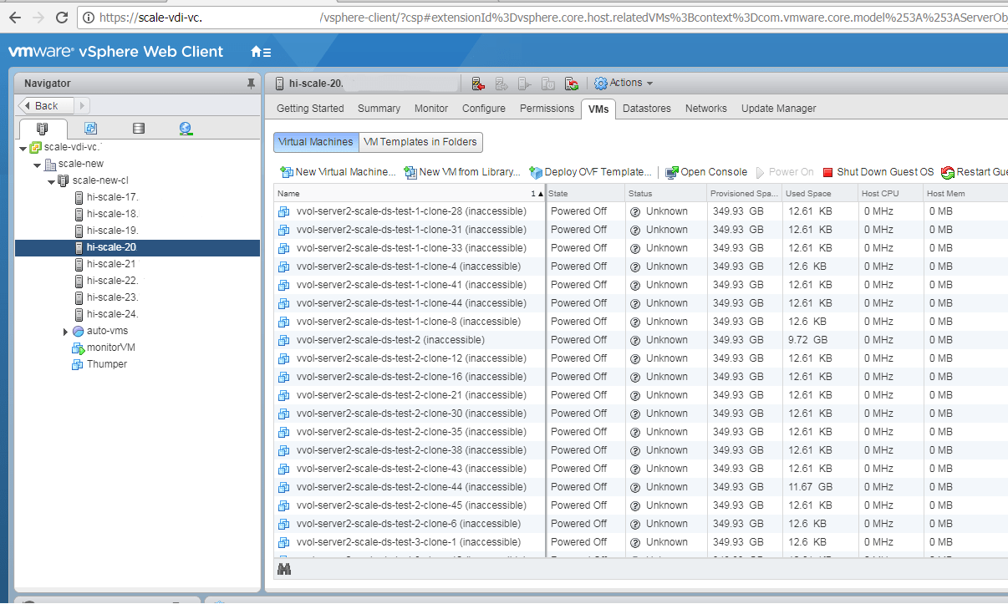Click the last host toolbar icon before Actions
This screenshot has height=604, width=1008.
coord(572,84)
